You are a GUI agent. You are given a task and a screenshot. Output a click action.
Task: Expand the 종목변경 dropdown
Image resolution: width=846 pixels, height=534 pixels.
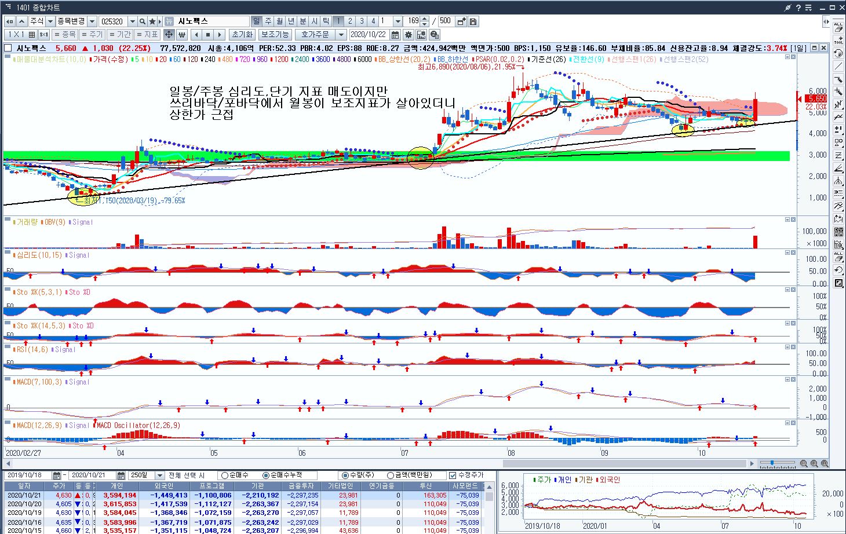92,21
